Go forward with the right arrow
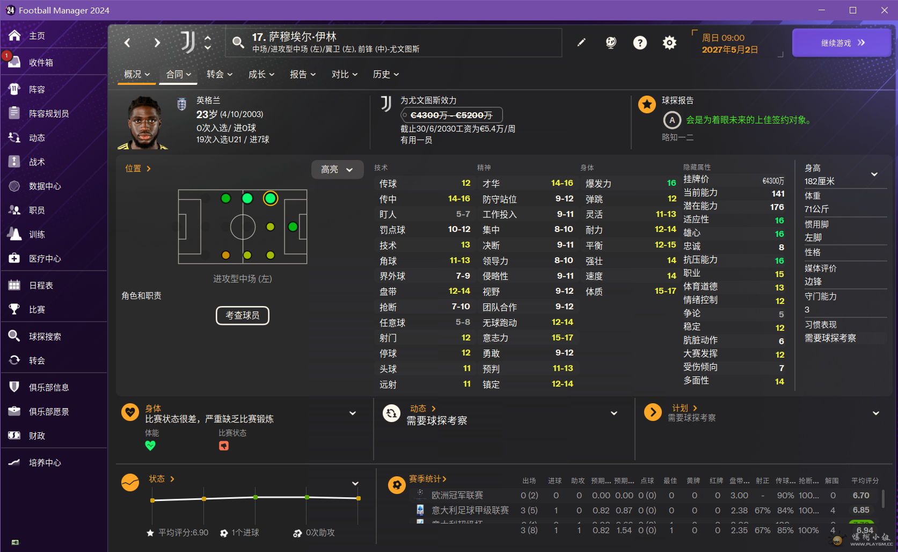This screenshot has width=898, height=552. click(x=157, y=42)
